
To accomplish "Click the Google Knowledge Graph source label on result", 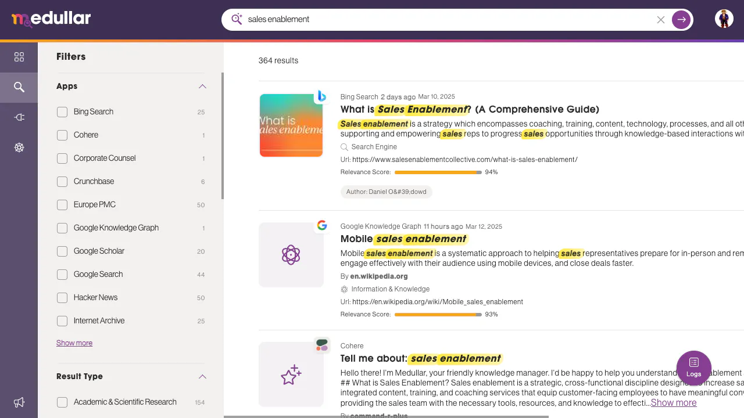I will 381,226.
